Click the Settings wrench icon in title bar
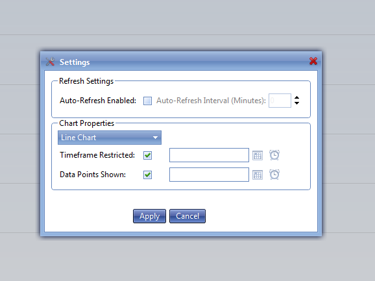 (x=50, y=62)
